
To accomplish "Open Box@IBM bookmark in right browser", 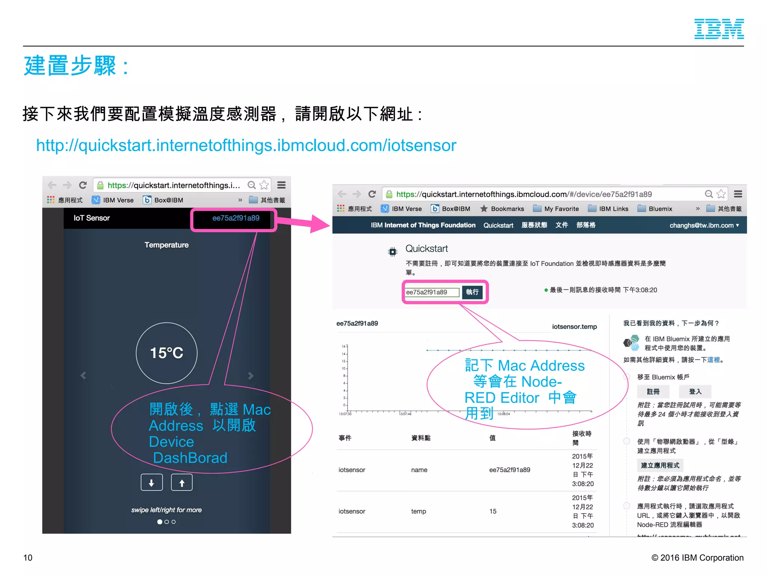I will 451,209.
